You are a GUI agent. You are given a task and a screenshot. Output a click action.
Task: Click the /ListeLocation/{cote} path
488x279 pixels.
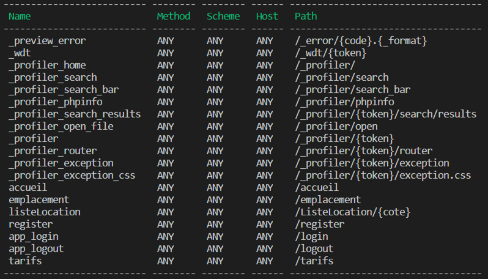pos(353,212)
